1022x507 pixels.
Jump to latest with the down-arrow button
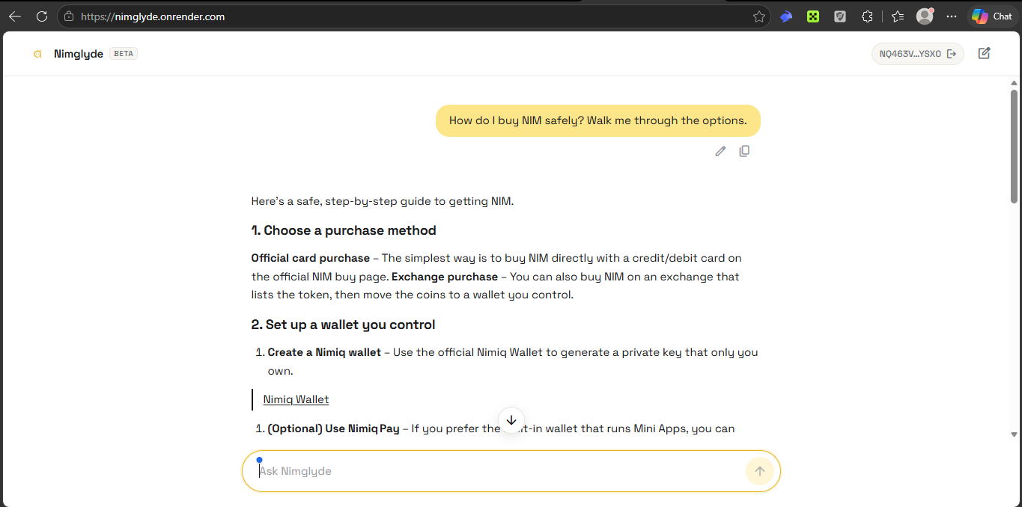[511, 420]
